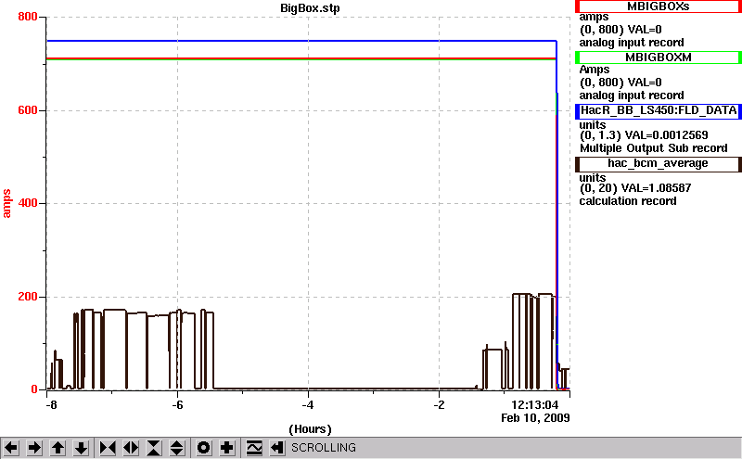Viewport: 742px width, 459px height.
Task: Pan the graph right with the right arrow
Action: tap(34, 448)
